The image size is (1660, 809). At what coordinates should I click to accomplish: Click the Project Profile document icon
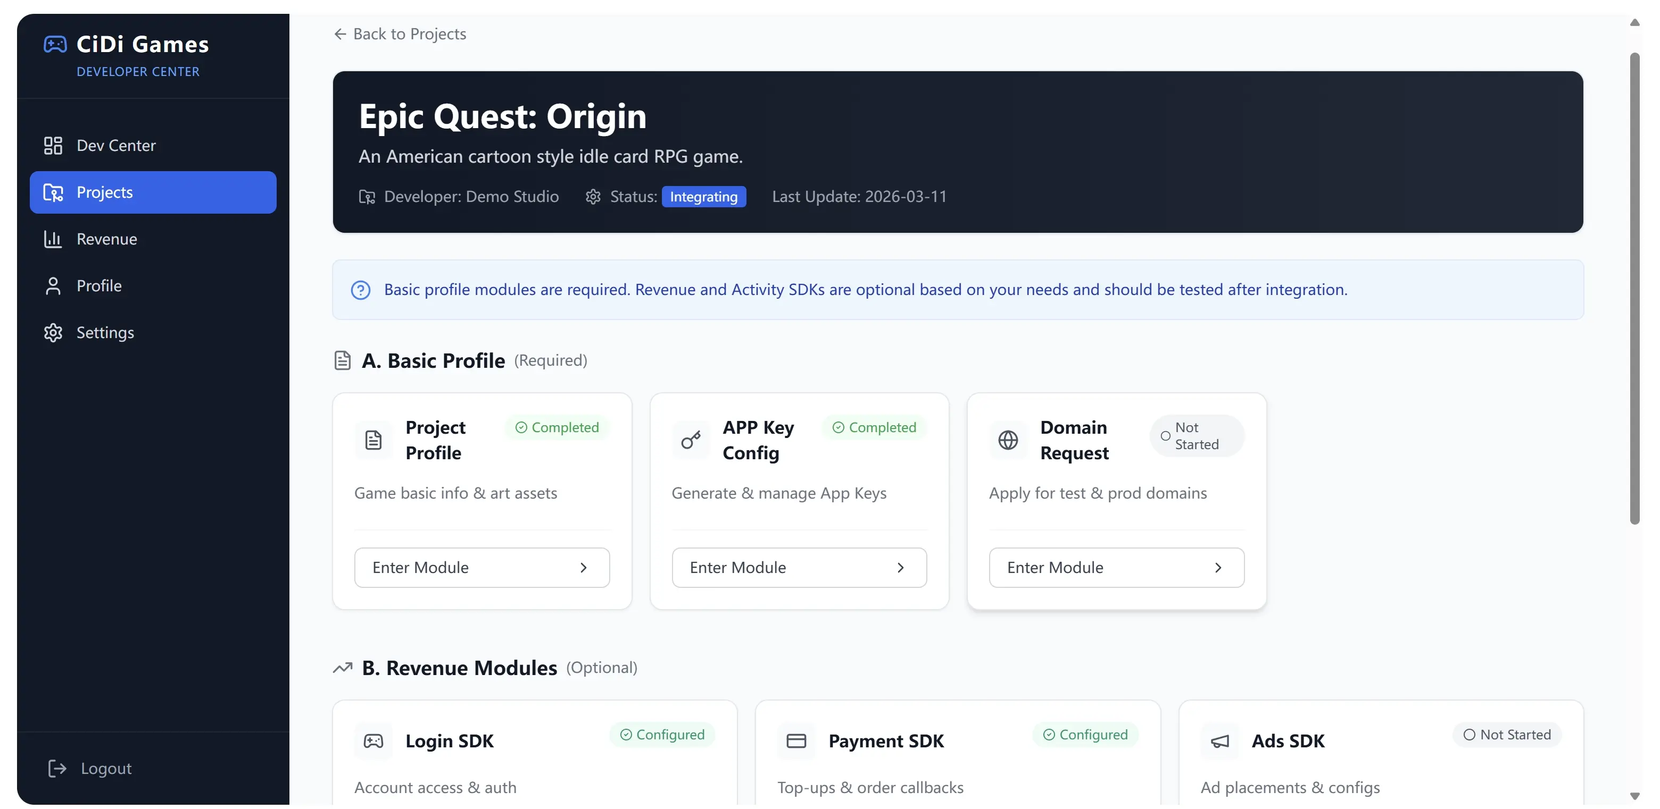tap(373, 440)
